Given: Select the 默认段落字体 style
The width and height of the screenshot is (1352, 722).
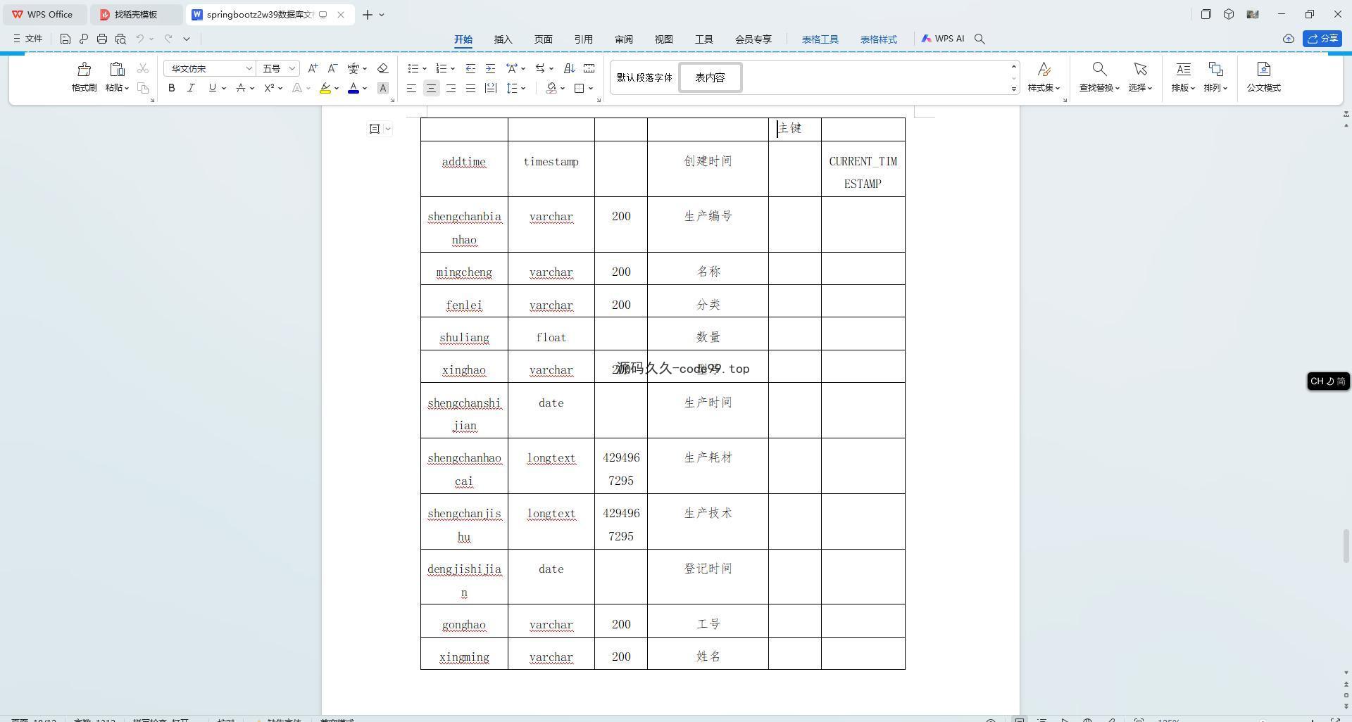Looking at the screenshot, I should pos(644,77).
